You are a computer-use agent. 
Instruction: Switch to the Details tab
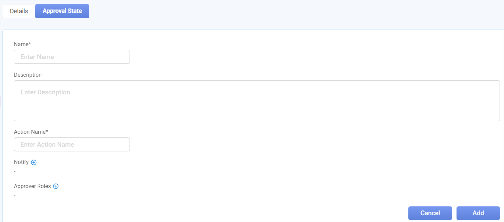(19, 11)
